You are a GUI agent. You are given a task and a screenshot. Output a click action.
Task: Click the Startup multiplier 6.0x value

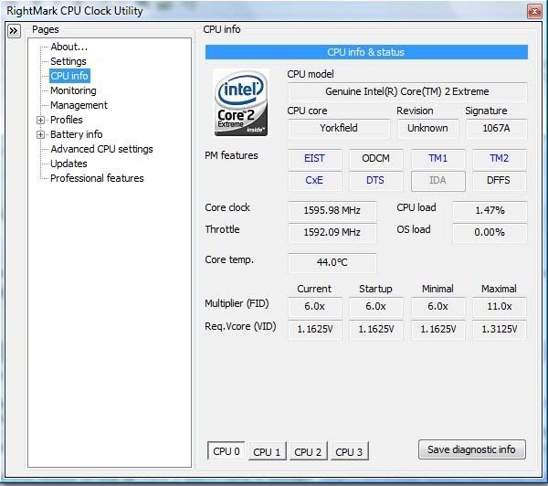376,307
